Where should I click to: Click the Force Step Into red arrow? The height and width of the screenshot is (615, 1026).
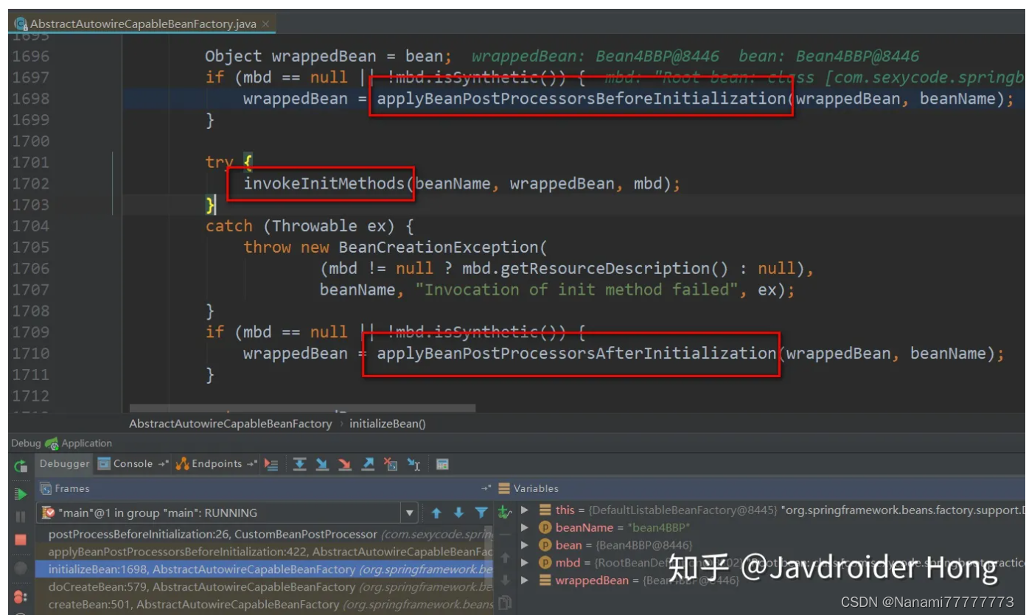click(x=345, y=464)
